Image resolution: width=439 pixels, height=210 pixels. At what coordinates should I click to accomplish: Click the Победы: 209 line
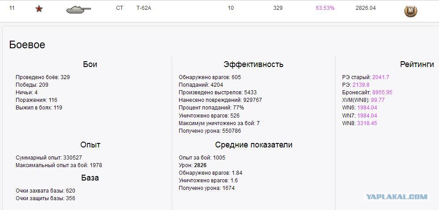(x=32, y=85)
